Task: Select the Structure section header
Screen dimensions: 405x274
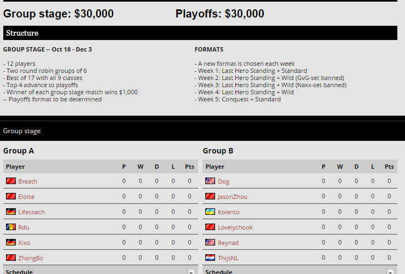Action: pyautogui.click(x=22, y=33)
